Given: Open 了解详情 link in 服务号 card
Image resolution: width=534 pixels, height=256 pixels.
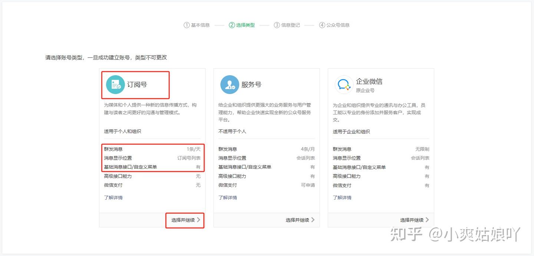Looking at the screenshot, I should coord(228,197).
